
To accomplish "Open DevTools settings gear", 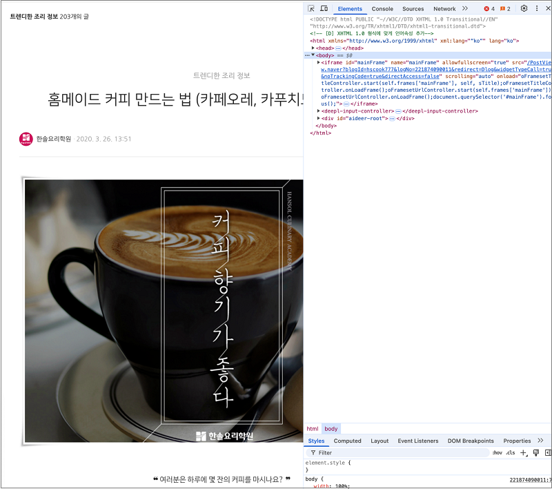I will point(524,8).
